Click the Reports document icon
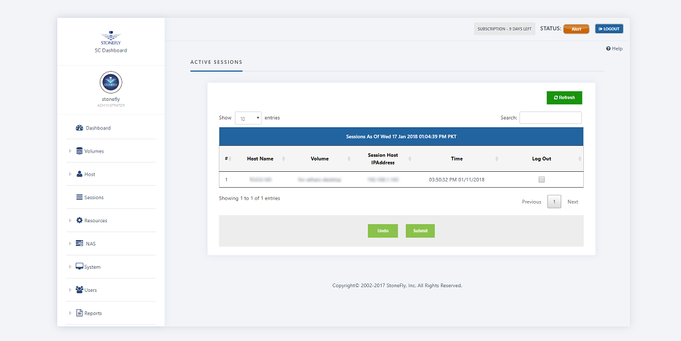The image size is (681, 341). 79,313
